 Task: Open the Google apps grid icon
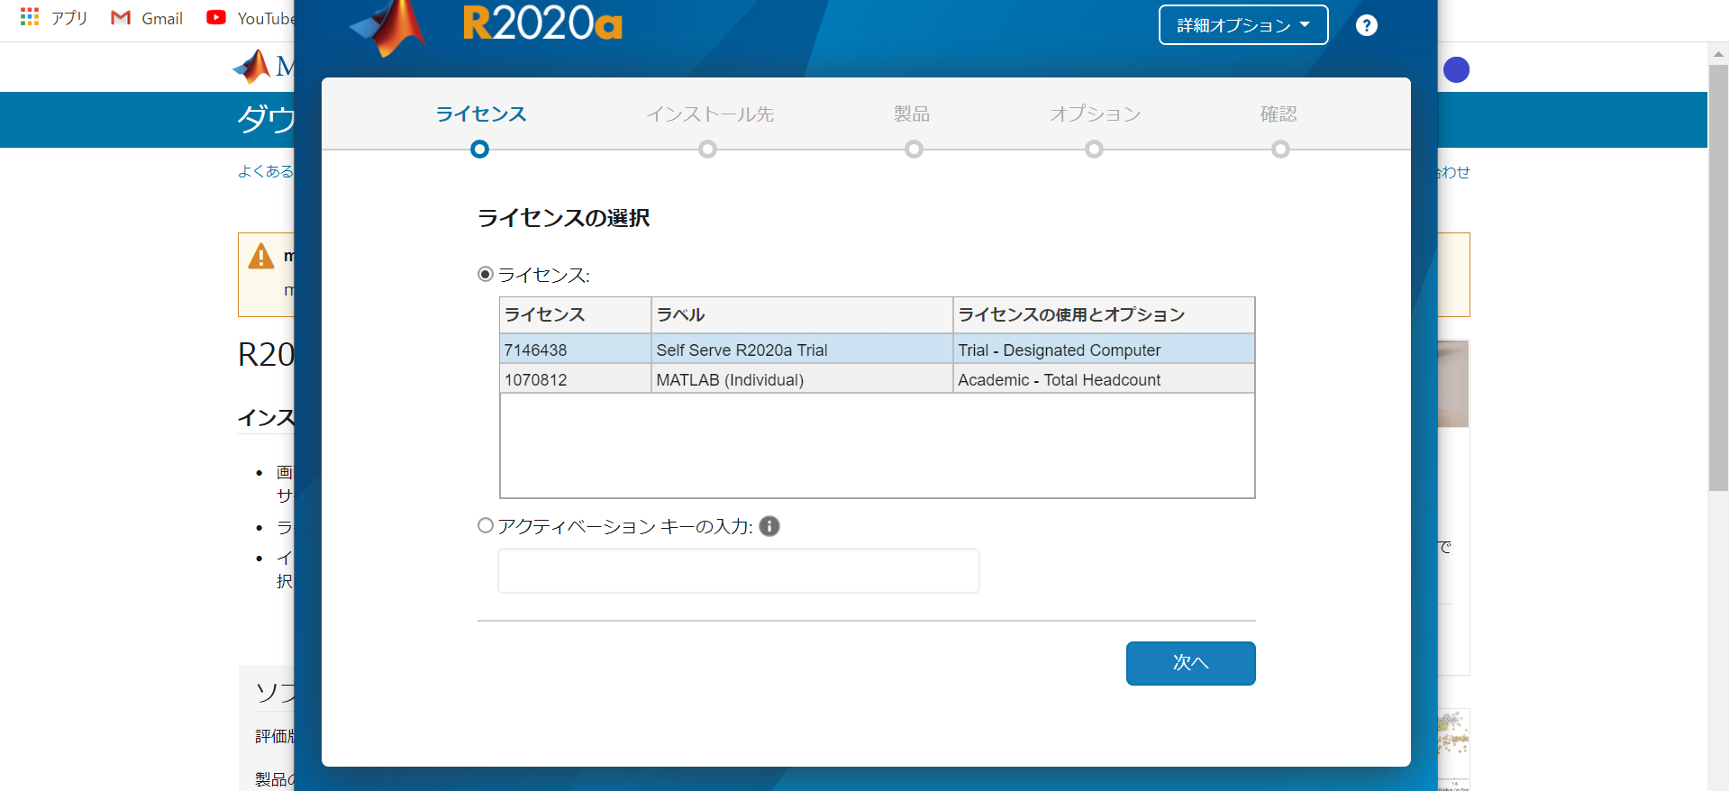[30, 17]
